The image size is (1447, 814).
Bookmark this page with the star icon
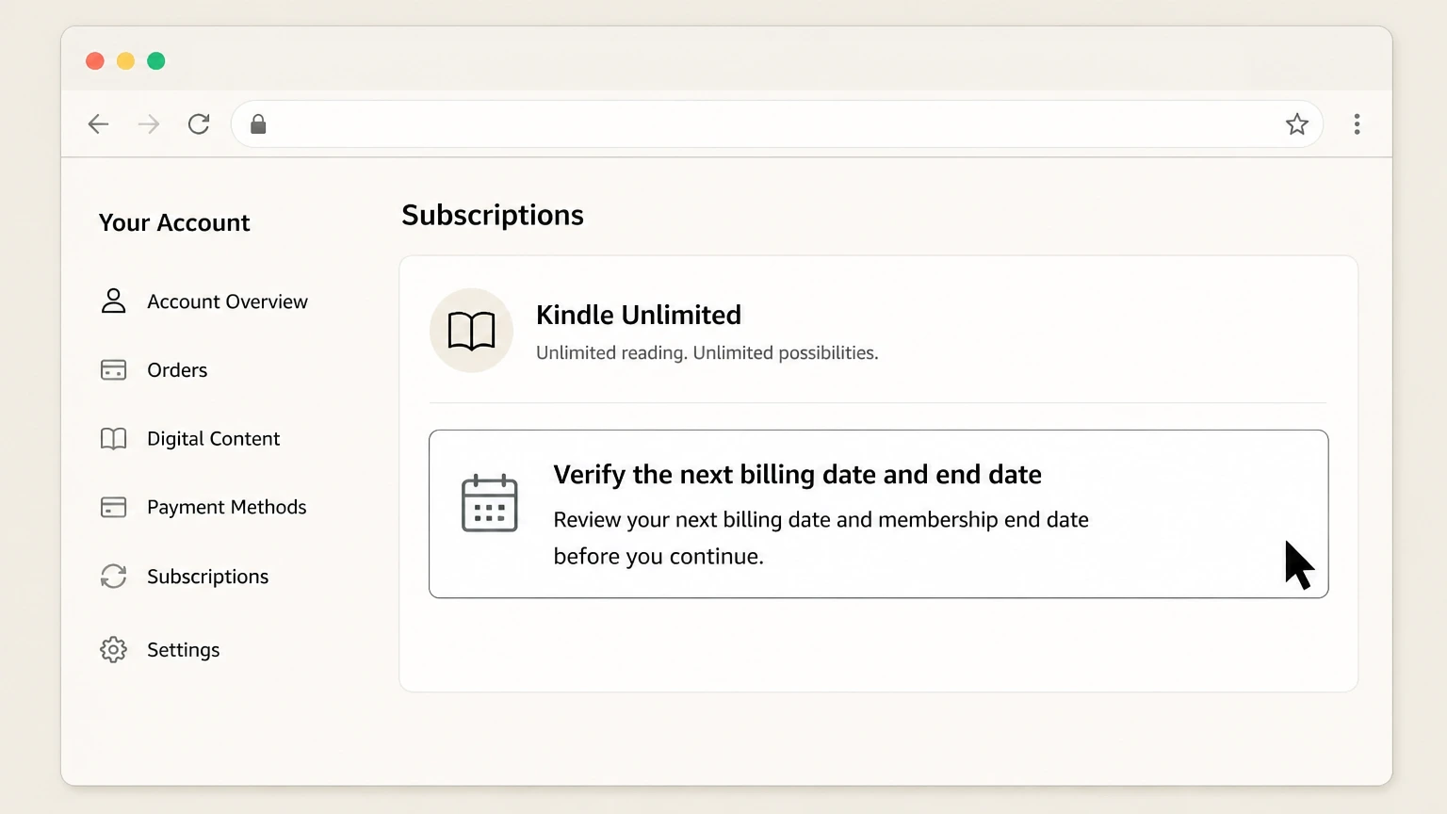[x=1297, y=124]
